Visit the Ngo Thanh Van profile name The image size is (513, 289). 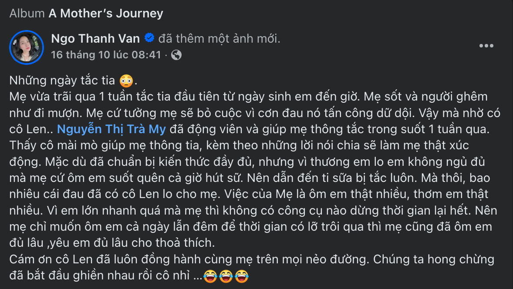(95, 39)
